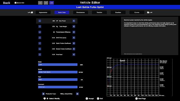Viewport: 180px width, 101px height.
Task: Go to Next Page
Action: click(142, 99)
